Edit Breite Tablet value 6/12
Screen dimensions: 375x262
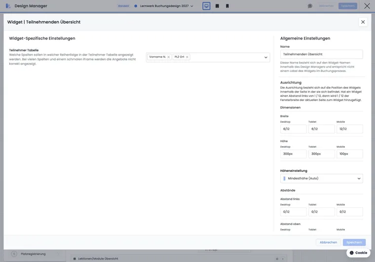click(x=321, y=129)
